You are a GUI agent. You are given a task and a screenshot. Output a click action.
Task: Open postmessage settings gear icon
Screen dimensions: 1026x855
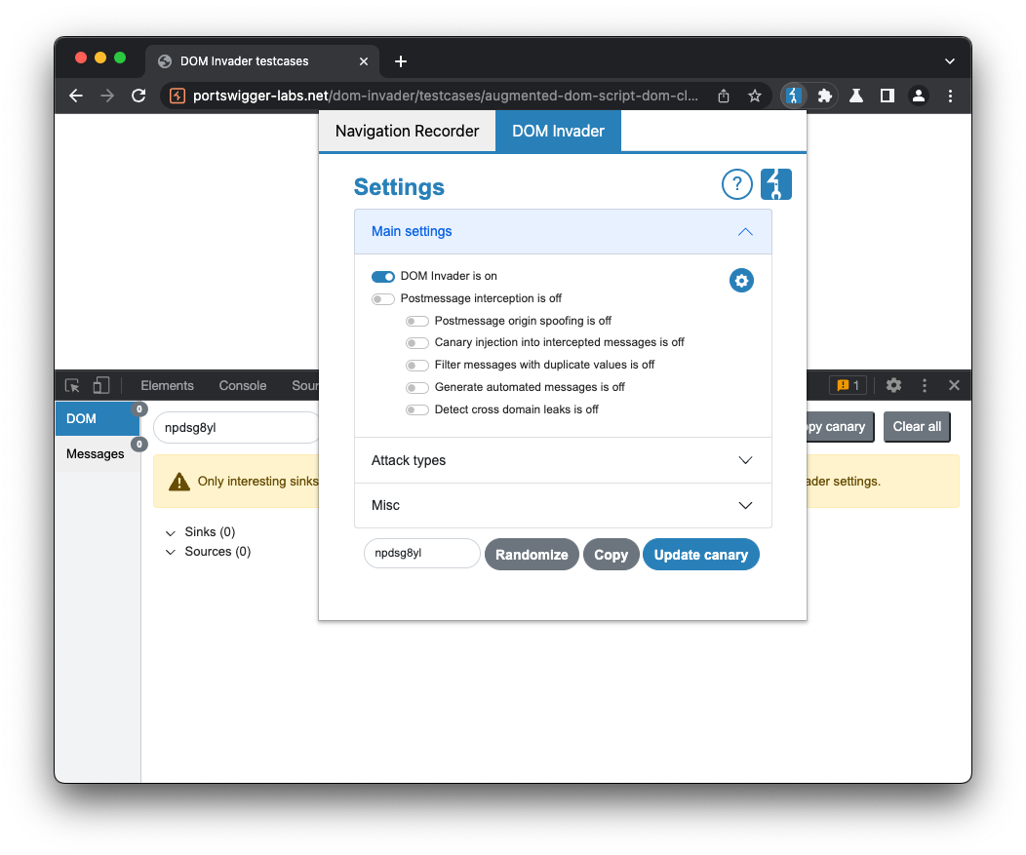point(741,281)
